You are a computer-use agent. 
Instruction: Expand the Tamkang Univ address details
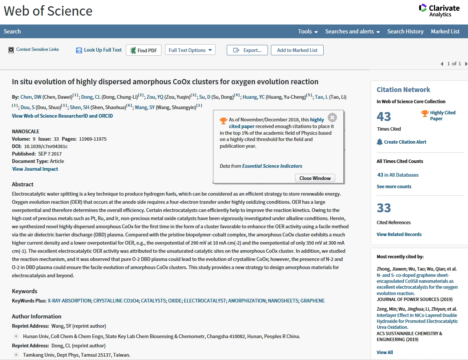coord(16,355)
